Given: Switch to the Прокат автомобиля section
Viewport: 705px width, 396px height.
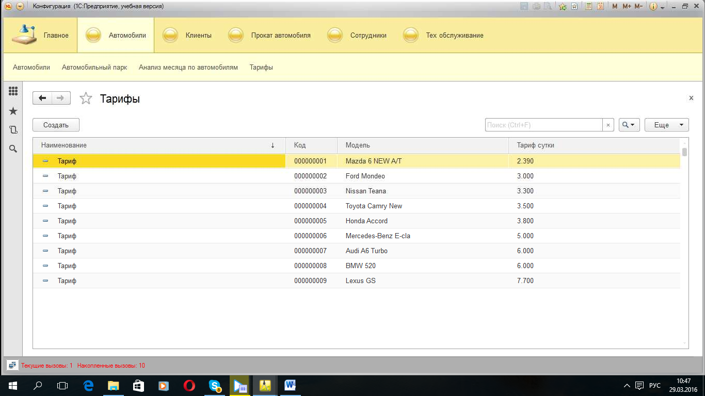Looking at the screenshot, I should 269,35.
